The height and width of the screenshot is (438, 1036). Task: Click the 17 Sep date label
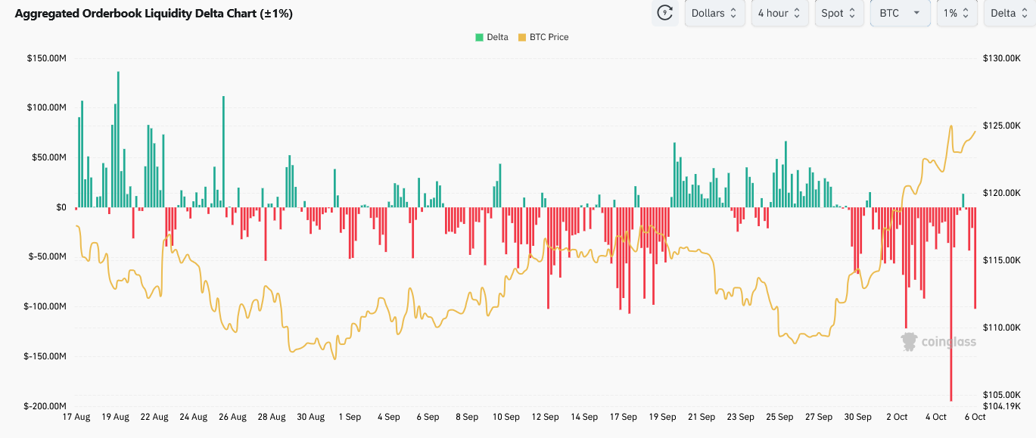click(x=624, y=417)
